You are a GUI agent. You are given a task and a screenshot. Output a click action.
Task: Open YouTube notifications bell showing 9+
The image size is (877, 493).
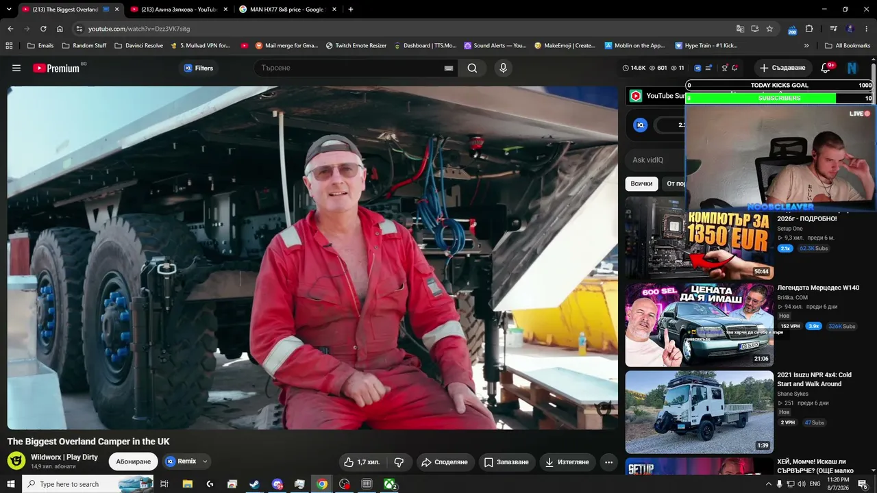pos(826,68)
